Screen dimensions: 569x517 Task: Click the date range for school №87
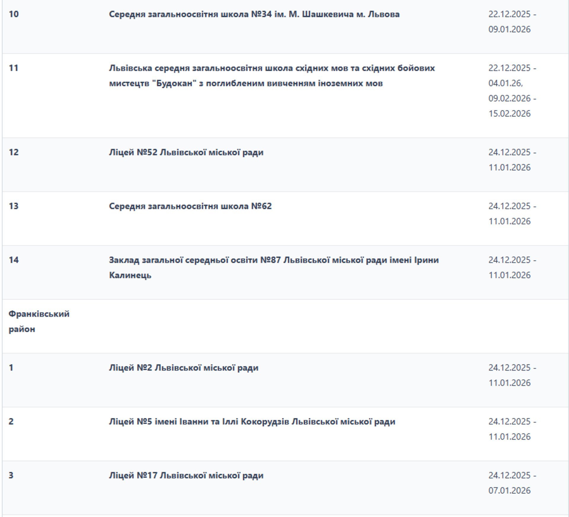512,268
